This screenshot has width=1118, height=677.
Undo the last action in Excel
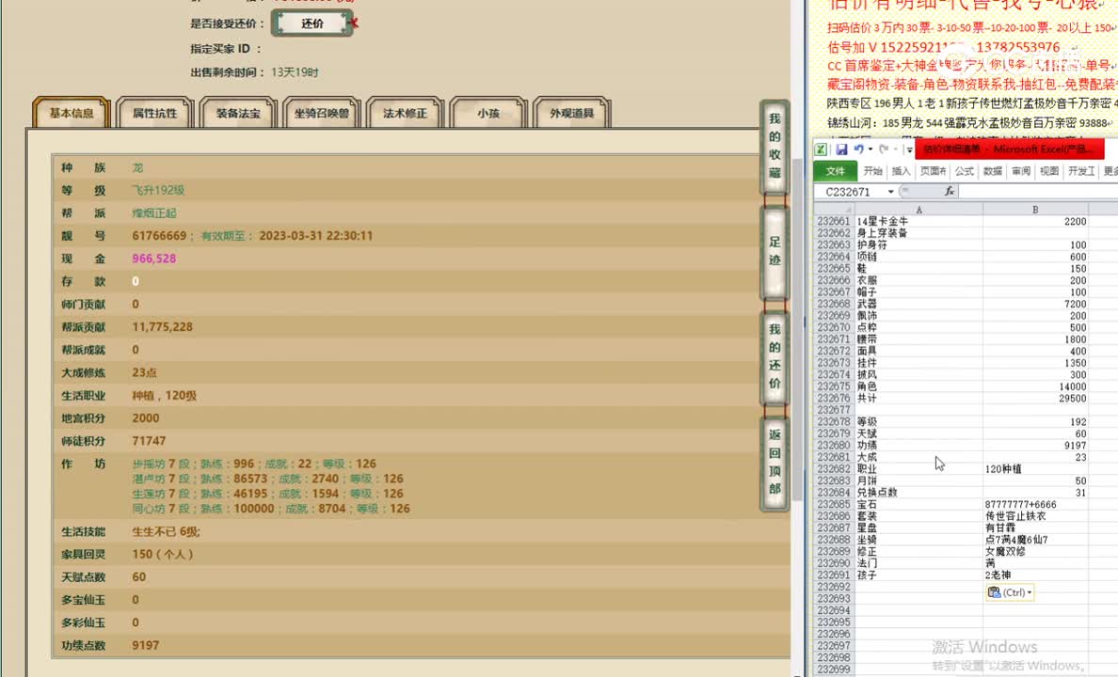(858, 150)
